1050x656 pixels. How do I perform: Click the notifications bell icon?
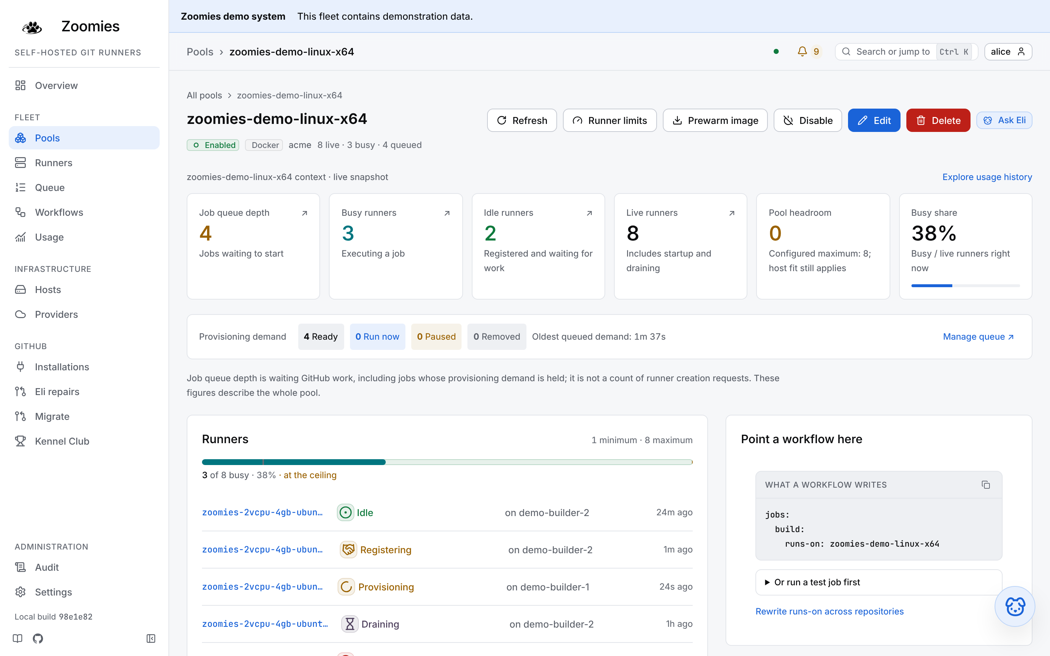coord(802,52)
